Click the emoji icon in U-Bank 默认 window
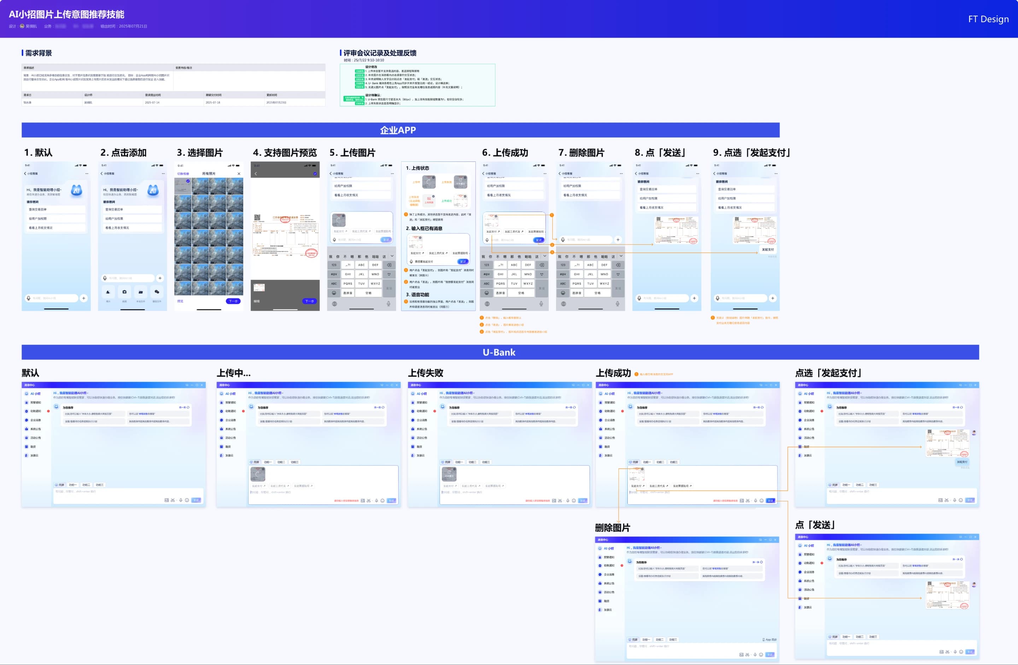The height and width of the screenshot is (665, 1018). [x=187, y=500]
